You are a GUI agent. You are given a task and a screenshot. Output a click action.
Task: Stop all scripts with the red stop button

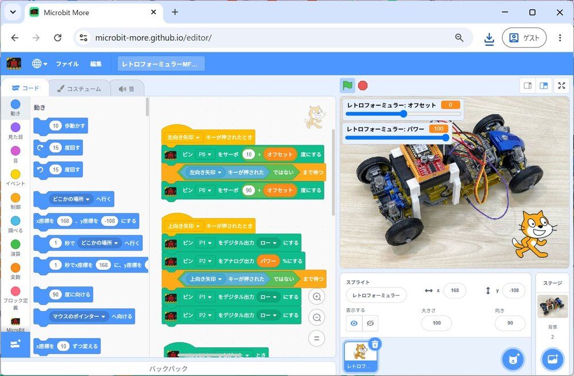363,86
